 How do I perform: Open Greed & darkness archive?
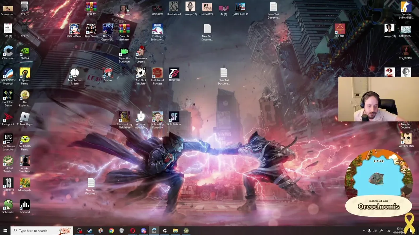tap(124, 32)
